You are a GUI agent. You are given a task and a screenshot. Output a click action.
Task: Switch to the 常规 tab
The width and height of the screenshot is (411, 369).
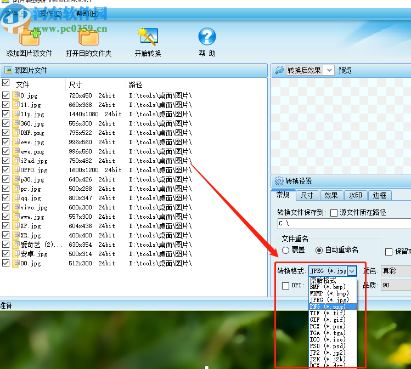pyautogui.click(x=283, y=195)
